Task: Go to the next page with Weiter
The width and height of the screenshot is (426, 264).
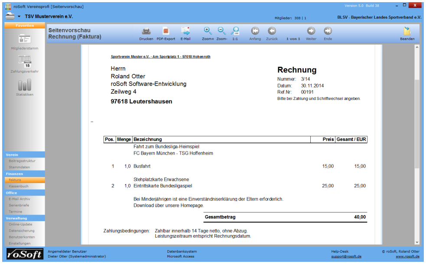Action: pyautogui.click(x=311, y=31)
